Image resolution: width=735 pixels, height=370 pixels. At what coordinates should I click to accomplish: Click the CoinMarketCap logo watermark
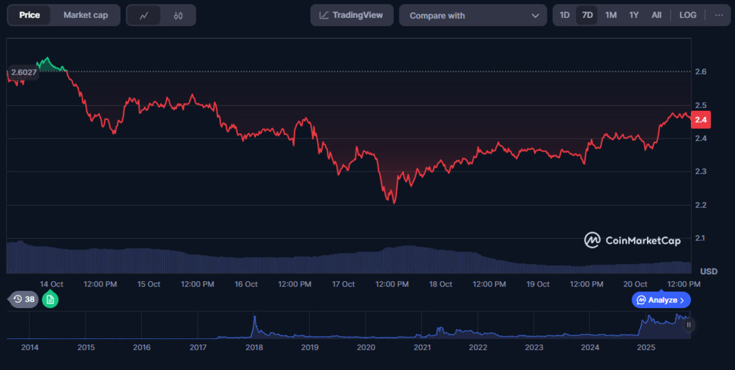pos(632,240)
